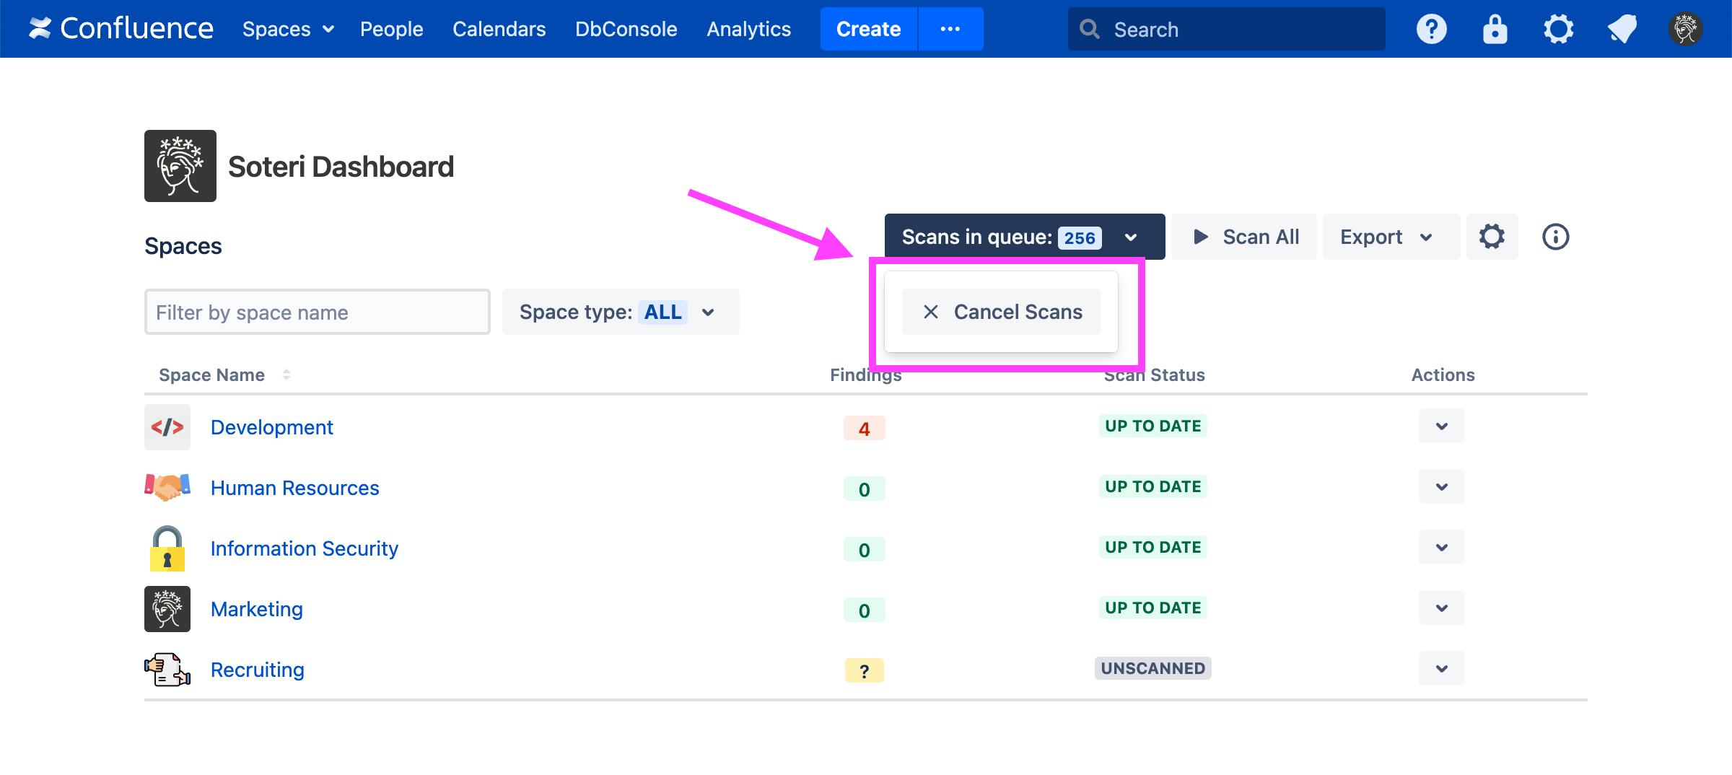Click the Confluence logo
Image resolution: width=1732 pixels, height=775 pixels.
pos(121,29)
